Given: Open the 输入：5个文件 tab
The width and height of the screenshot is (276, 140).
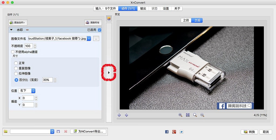Looking at the screenshot, I should coord(106,8).
